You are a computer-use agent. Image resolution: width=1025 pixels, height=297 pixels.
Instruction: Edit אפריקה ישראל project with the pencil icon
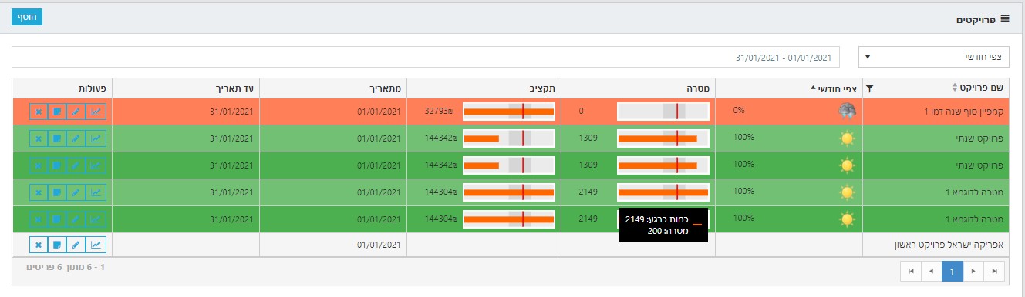pos(76,245)
